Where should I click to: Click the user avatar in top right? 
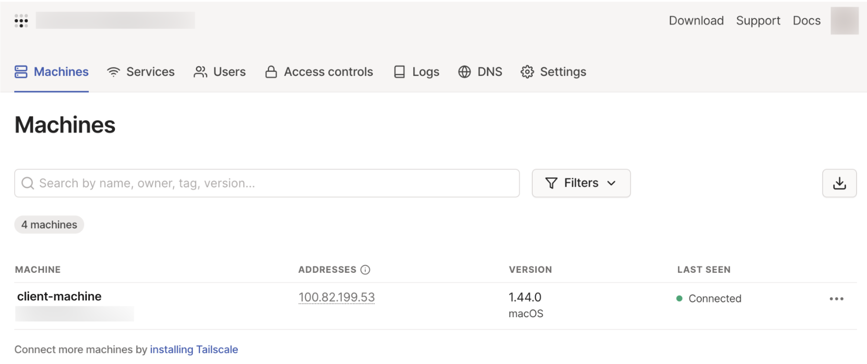[844, 21]
